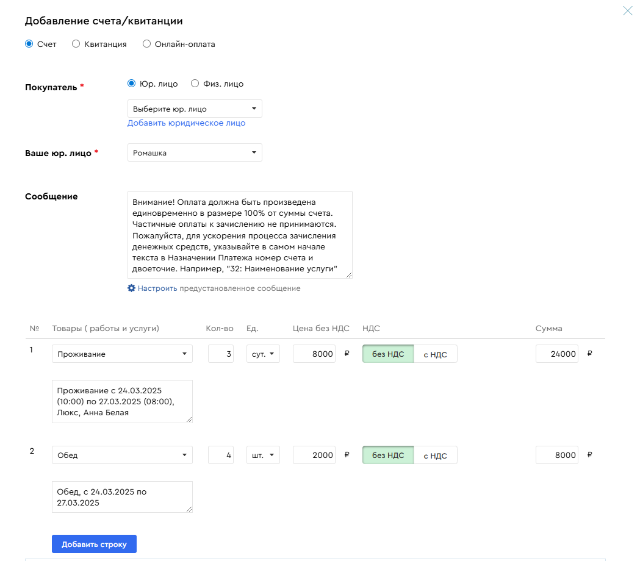640x561 pixels.
Task: Click inside the Сообщение text area
Action: point(240,235)
